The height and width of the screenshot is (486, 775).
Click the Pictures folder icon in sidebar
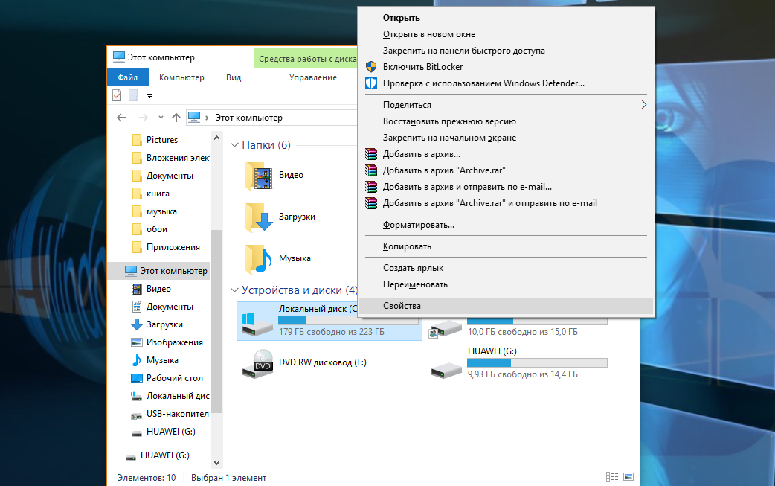point(137,140)
